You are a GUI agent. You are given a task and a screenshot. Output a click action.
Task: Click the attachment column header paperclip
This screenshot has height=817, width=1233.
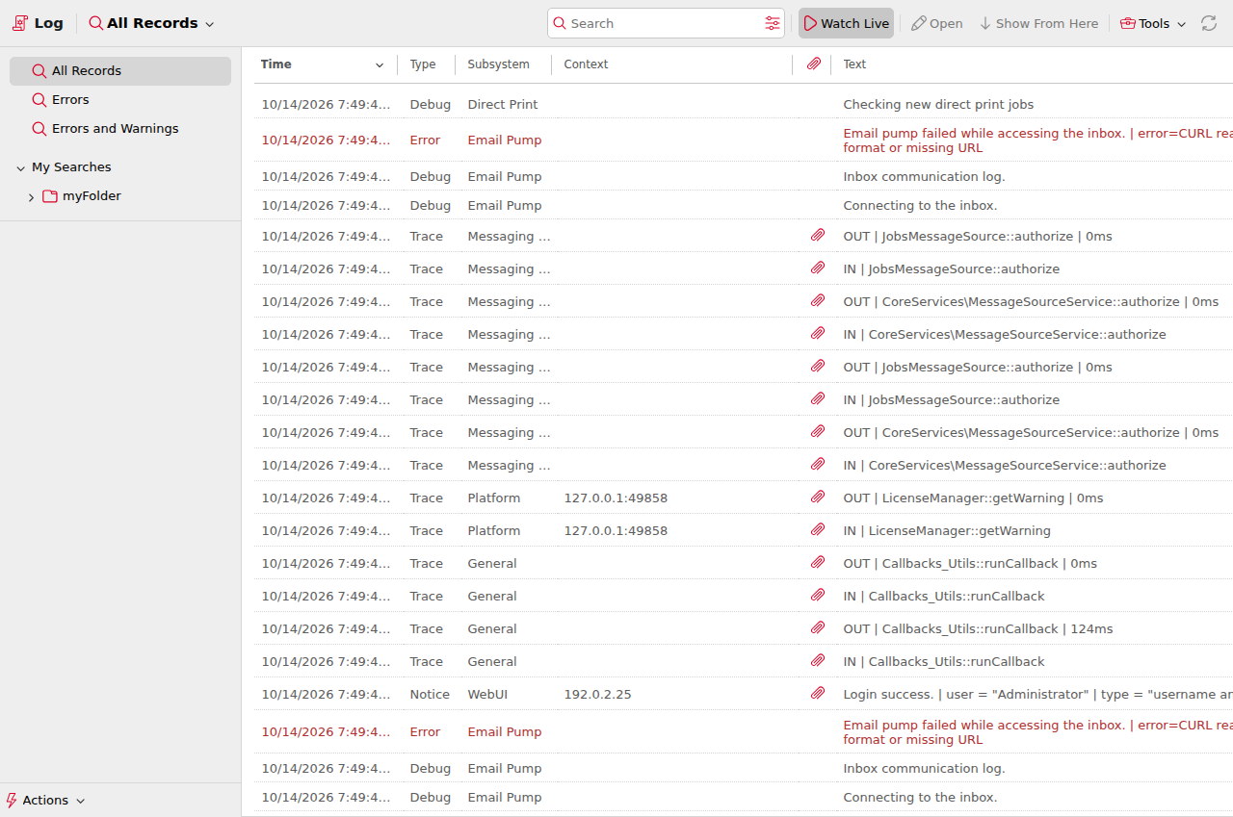click(x=814, y=64)
